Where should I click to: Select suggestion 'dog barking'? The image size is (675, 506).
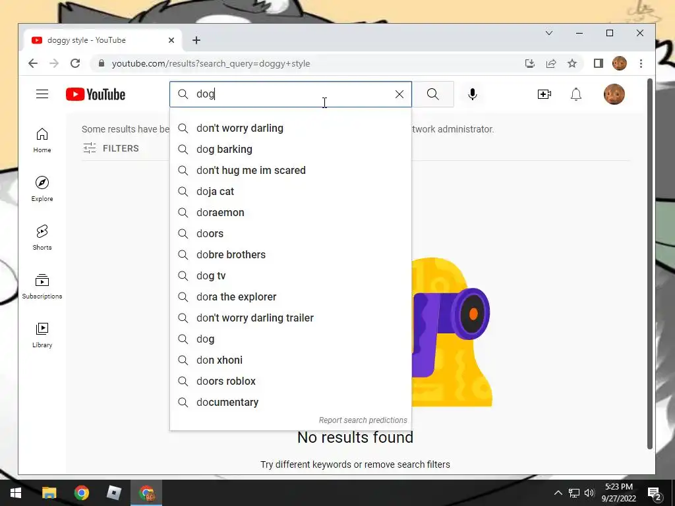coord(291,150)
